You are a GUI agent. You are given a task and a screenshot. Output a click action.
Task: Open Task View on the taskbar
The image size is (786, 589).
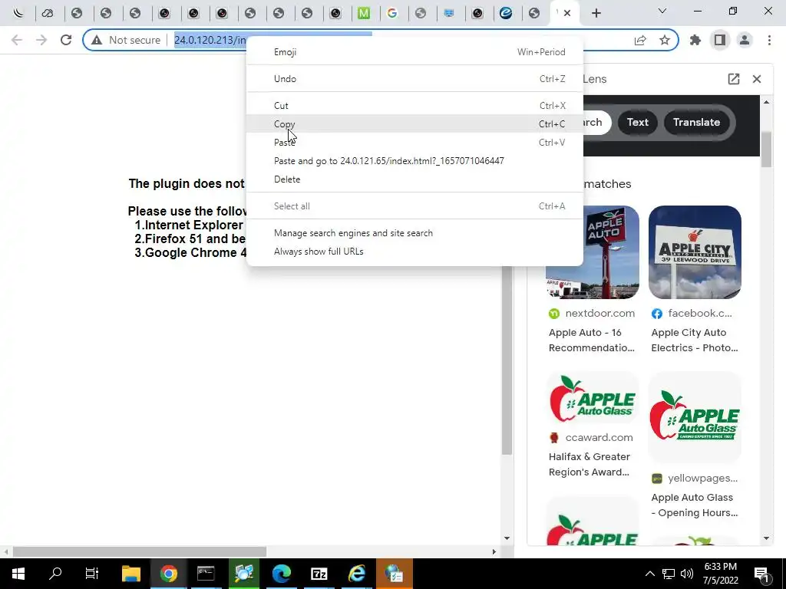[x=92, y=574]
